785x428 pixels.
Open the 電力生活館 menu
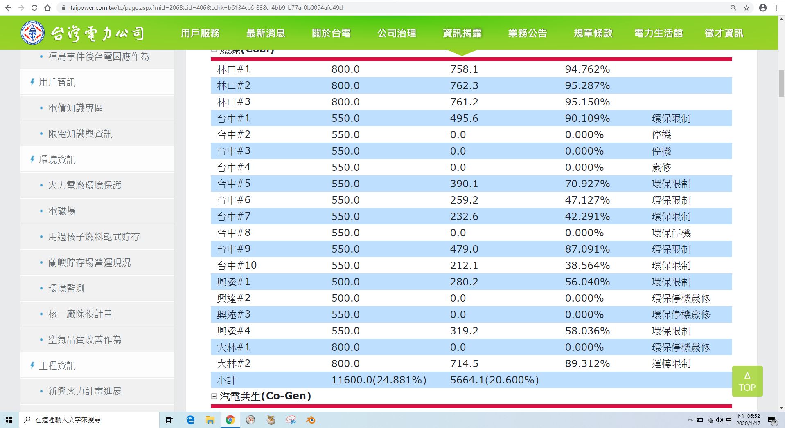(x=659, y=33)
